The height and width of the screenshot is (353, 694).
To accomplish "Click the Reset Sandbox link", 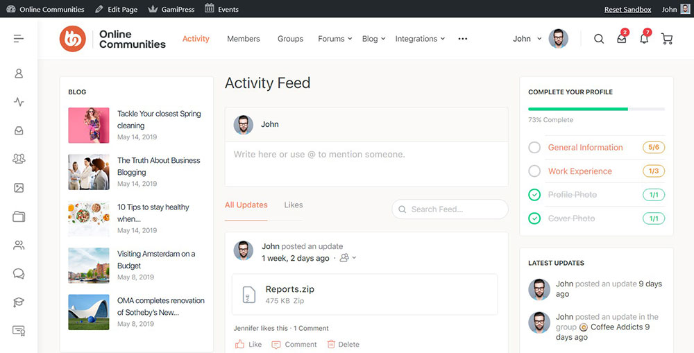I will tap(627, 10).
